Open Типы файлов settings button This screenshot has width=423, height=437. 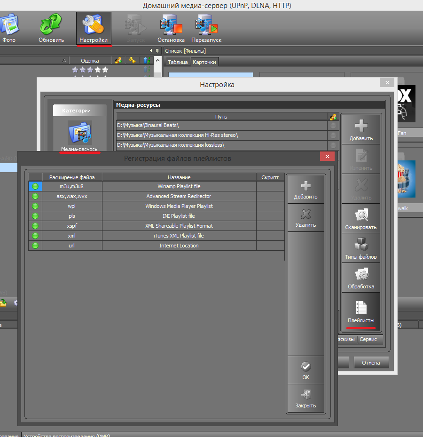point(361,249)
